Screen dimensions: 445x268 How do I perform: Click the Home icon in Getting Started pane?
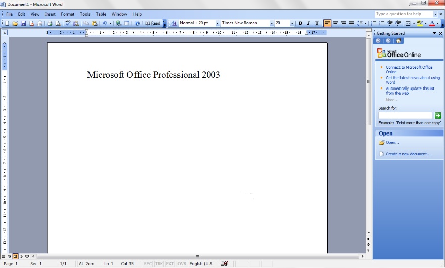coord(398,41)
